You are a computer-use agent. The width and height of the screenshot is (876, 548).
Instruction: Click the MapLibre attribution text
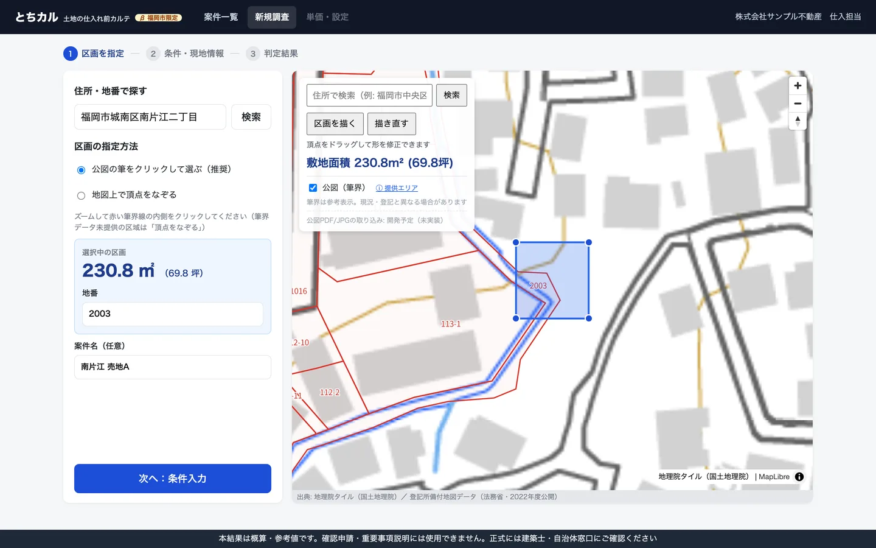[x=774, y=477]
